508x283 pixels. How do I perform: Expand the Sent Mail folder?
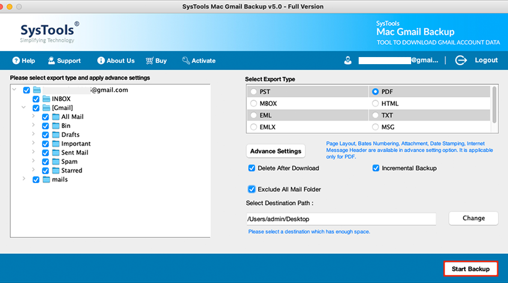34,152
